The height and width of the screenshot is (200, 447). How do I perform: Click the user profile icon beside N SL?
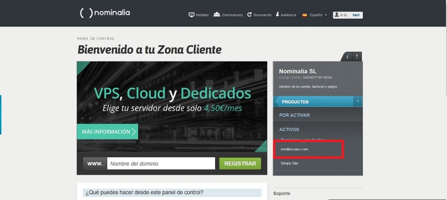[x=337, y=15]
